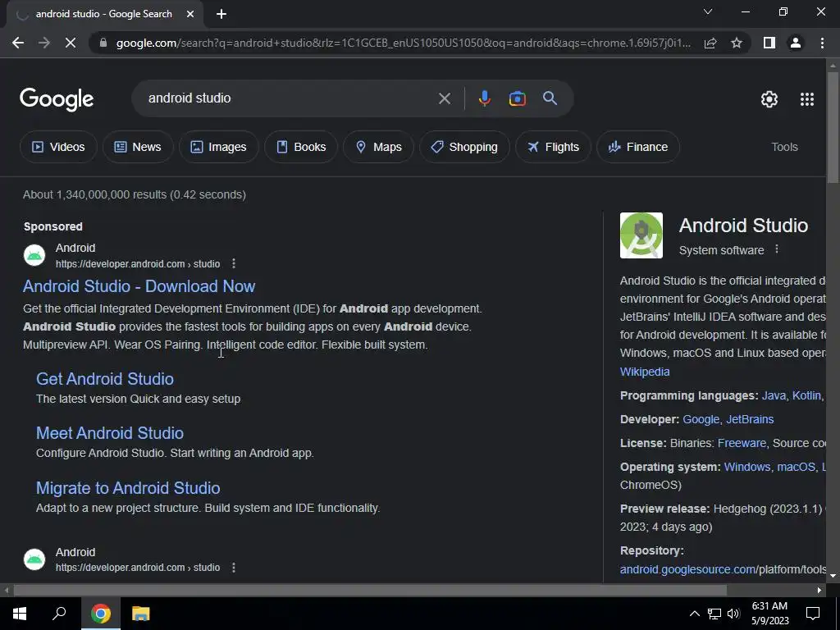The image size is (840, 630).
Task: Open android.googlesource.com repository link
Action: click(688, 569)
